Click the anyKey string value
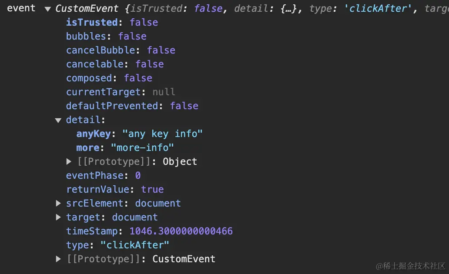The image size is (449, 274). 162,134
